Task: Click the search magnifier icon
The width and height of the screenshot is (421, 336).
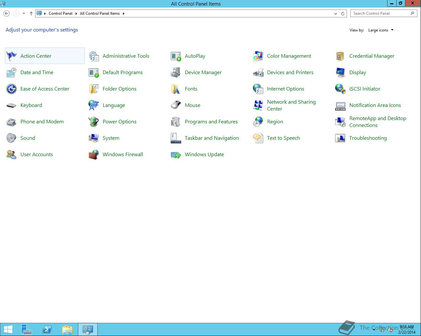Action: (x=412, y=13)
